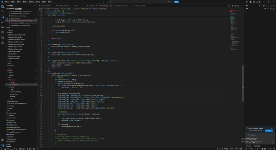Open dropdown arrow beside the chat icon
The width and height of the screenshot is (276, 150).
(x=172, y=2)
